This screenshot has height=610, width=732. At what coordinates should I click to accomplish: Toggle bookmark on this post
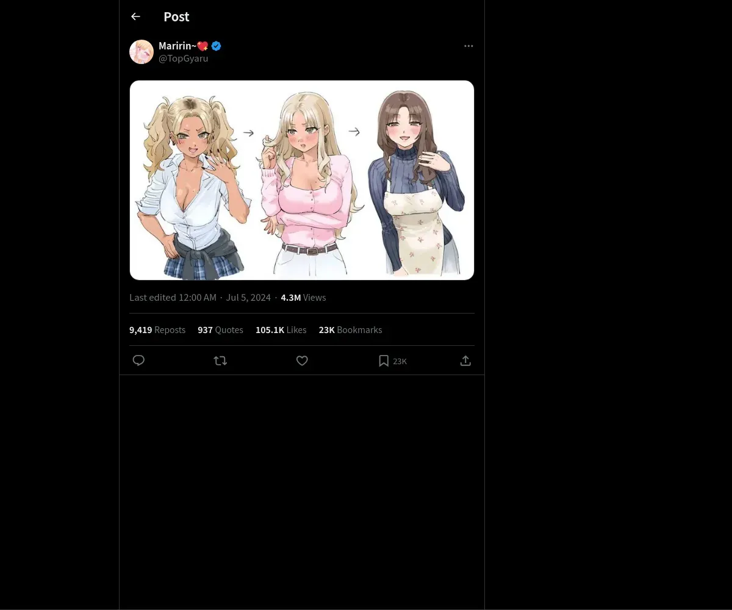384,361
